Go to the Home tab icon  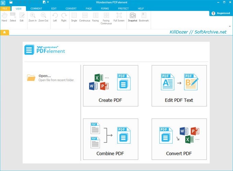tap(4, 32)
